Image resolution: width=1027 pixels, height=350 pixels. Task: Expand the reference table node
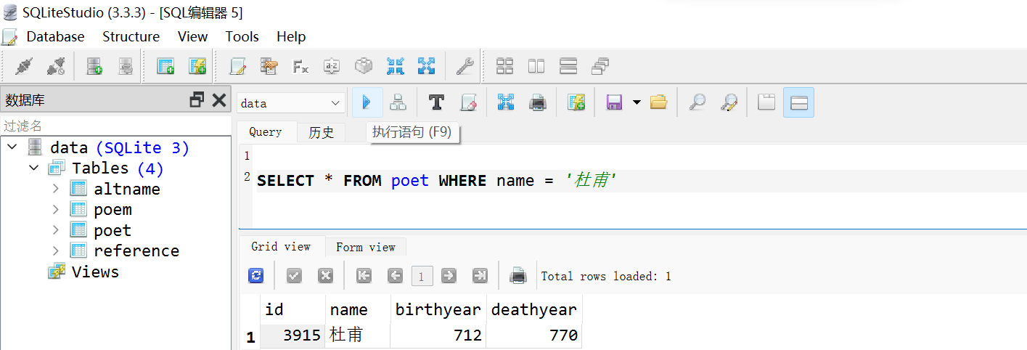coord(56,251)
